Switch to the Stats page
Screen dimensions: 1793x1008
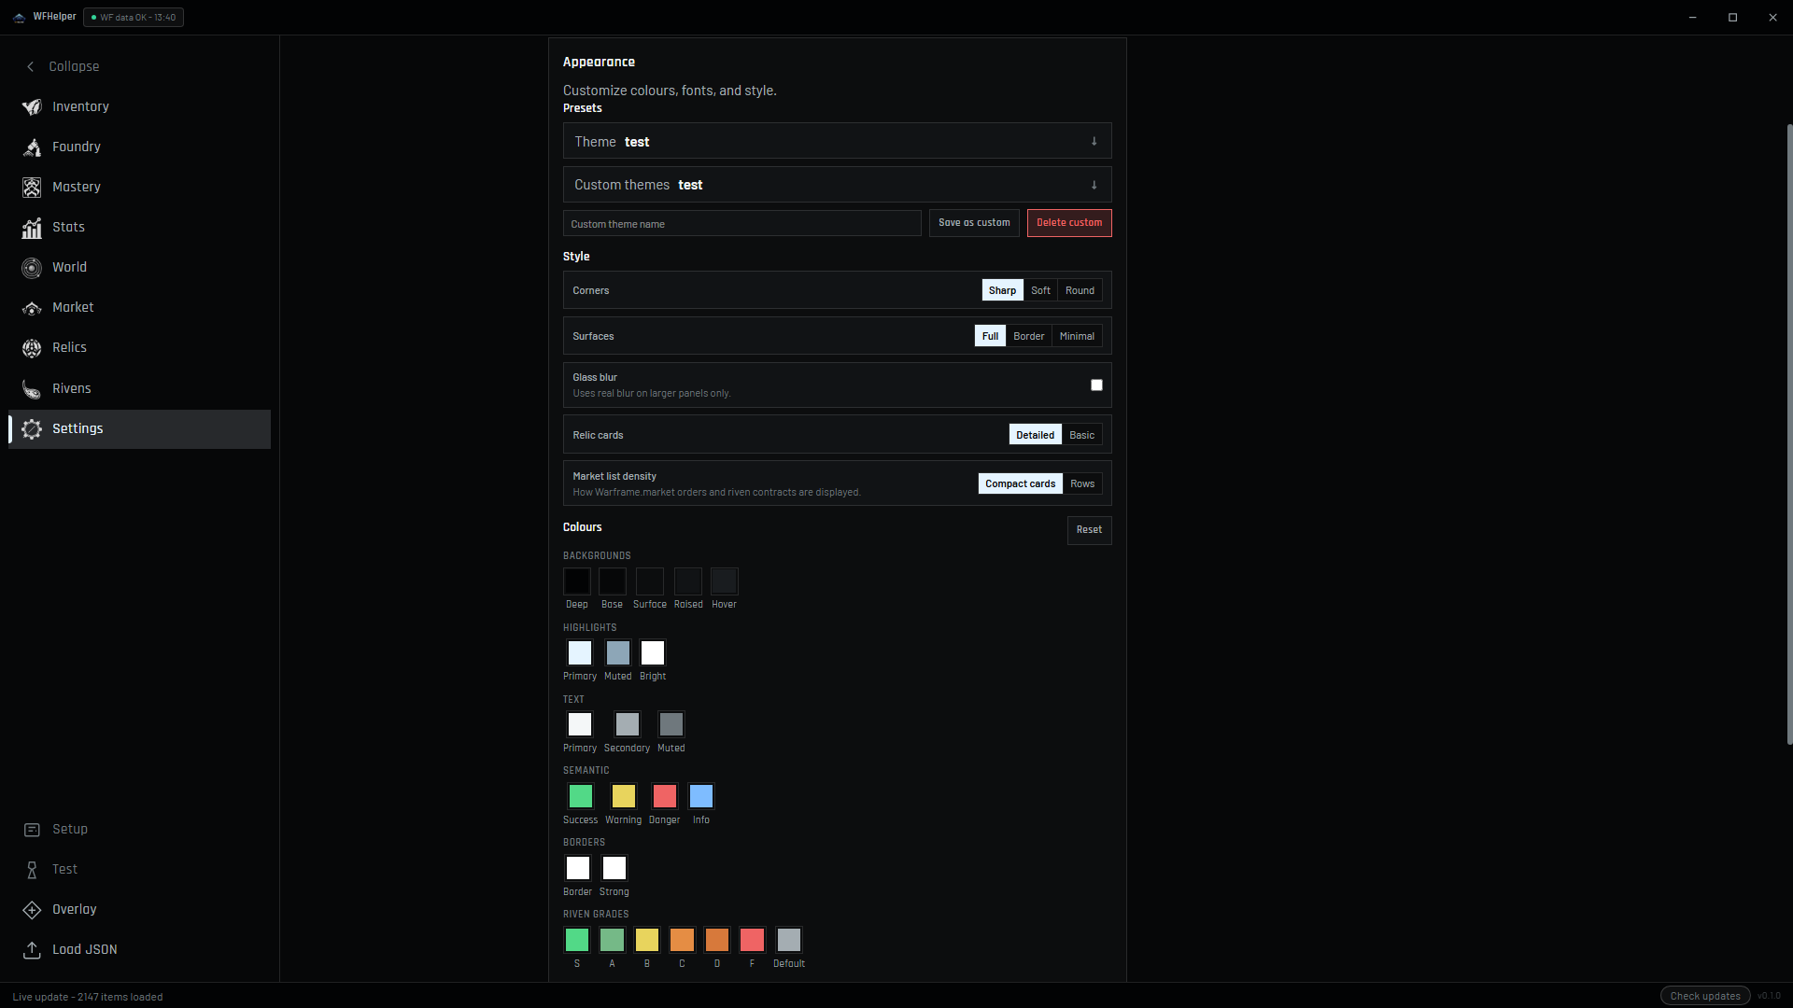coord(139,227)
